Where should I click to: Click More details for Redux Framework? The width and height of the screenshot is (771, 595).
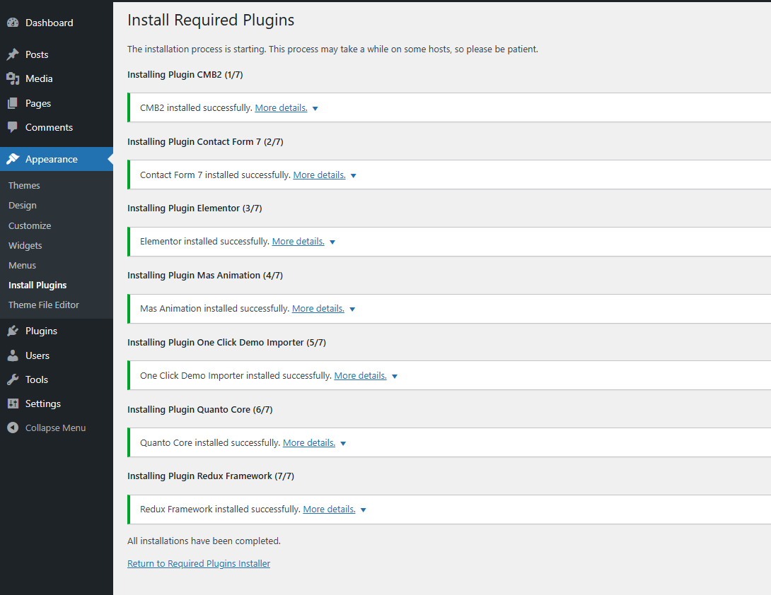coord(329,509)
